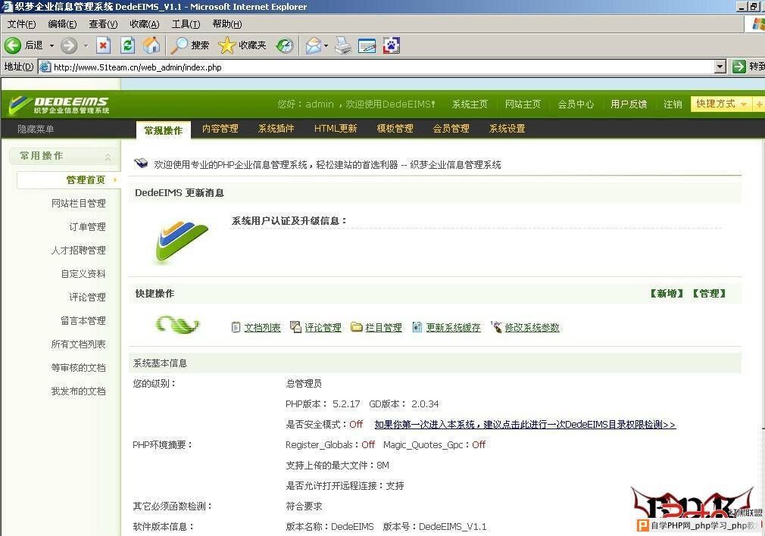The image size is (765, 536).
Task: Click the DedeEIMS目录权限检测 link
Action: tap(525, 424)
